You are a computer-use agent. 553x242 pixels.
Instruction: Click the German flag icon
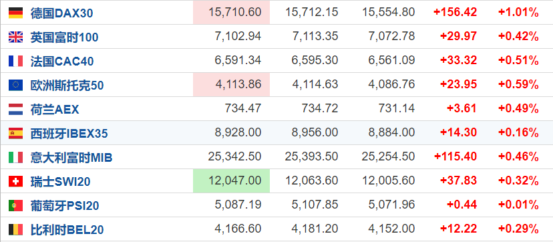pyautogui.click(x=15, y=13)
